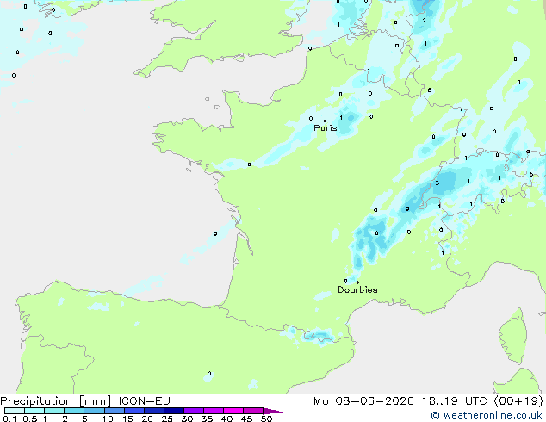Select the 10–15 mm legend swatch

click(115, 411)
